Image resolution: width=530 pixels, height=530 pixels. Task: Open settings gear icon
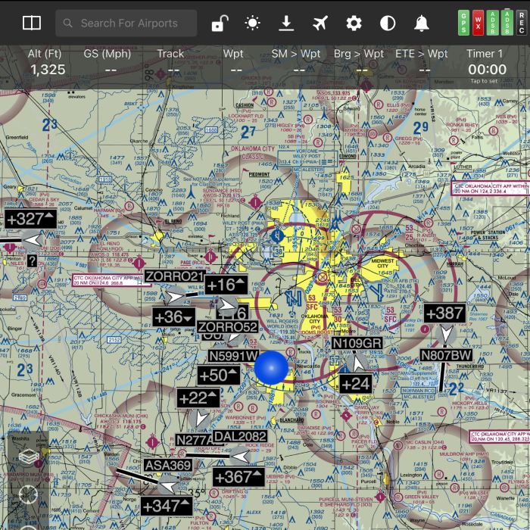pos(354,23)
